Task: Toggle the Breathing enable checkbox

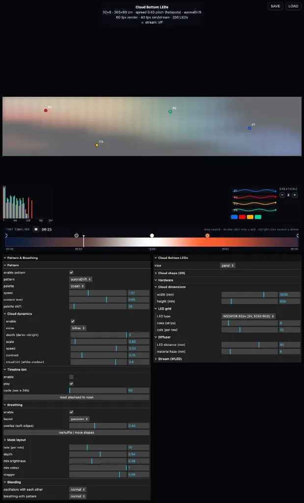Action: (x=71, y=412)
